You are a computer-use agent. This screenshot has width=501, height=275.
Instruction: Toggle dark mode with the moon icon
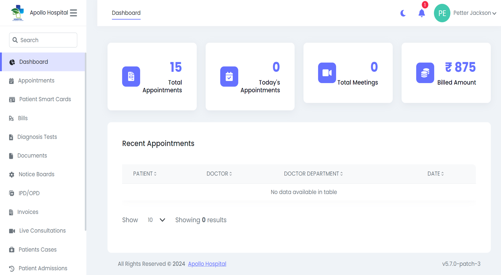click(x=403, y=13)
